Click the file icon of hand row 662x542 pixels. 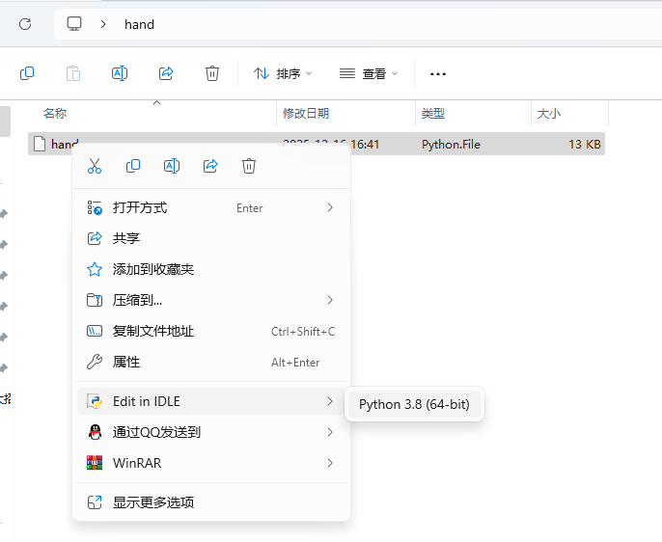tap(40, 144)
